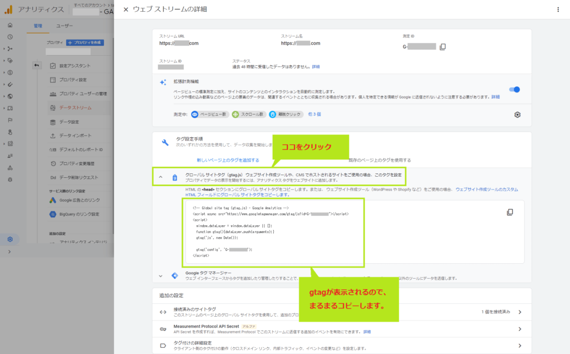Select the tag icon in the left navigation
Image resolution: width=570 pixels, height=354 pixels.
click(x=10, y=60)
